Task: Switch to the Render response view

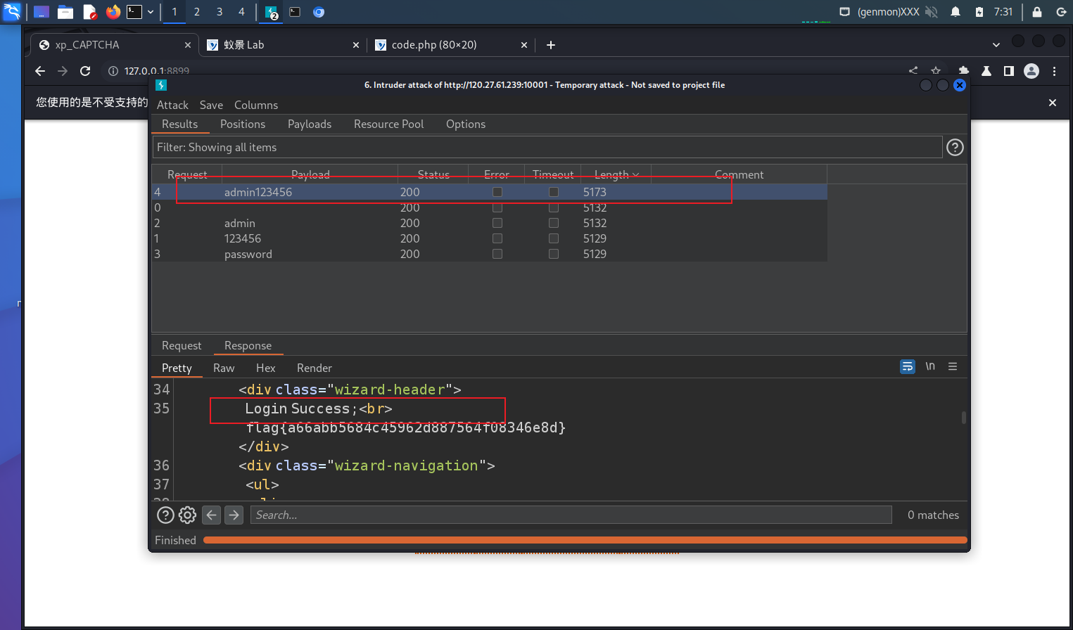Action: [x=315, y=368]
